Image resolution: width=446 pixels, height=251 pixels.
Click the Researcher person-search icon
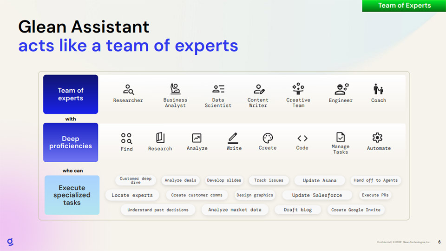point(128,89)
